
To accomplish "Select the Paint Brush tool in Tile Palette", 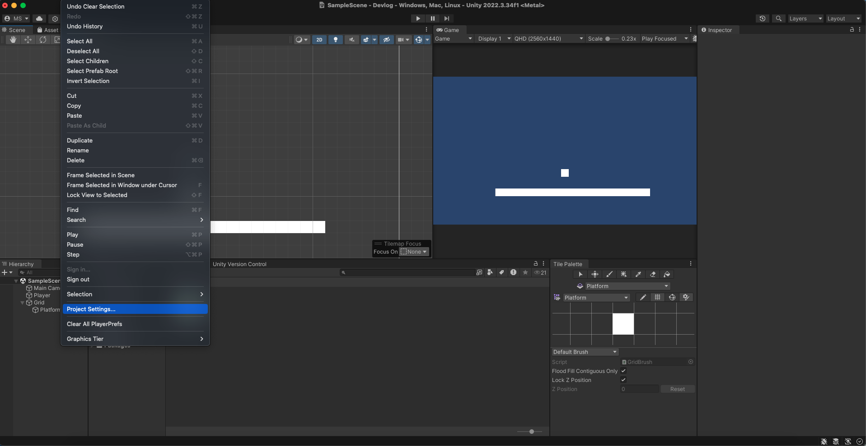I will click(x=609, y=274).
